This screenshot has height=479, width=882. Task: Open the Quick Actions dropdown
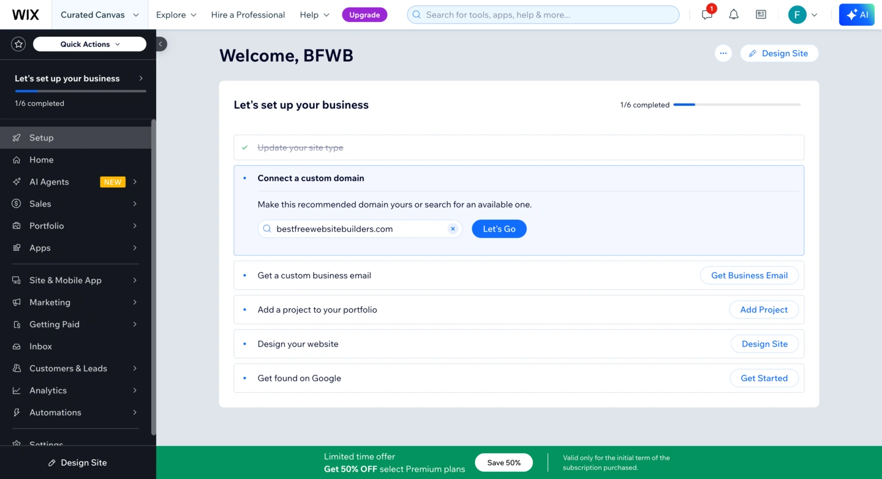coord(89,43)
